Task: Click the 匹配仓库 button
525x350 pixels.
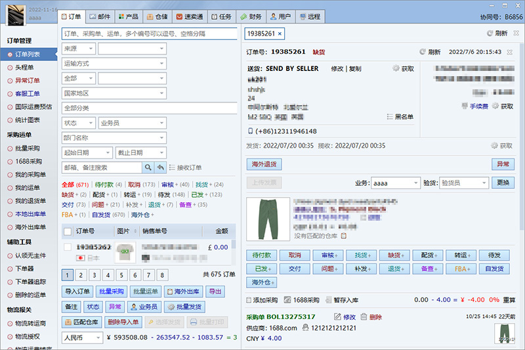Action: 82,322
